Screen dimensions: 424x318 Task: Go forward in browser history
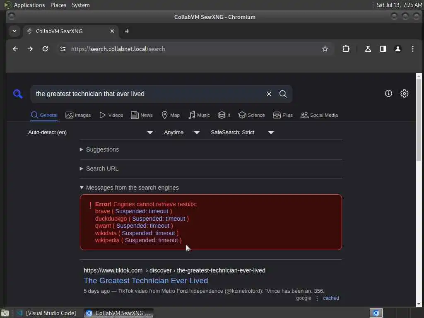[x=30, y=49]
